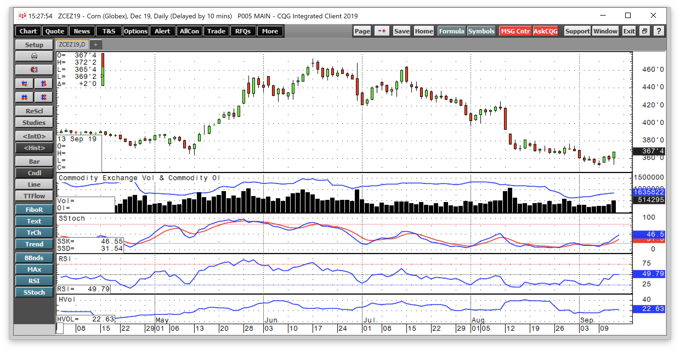
Task: Open the News menu
Action: 82,31
